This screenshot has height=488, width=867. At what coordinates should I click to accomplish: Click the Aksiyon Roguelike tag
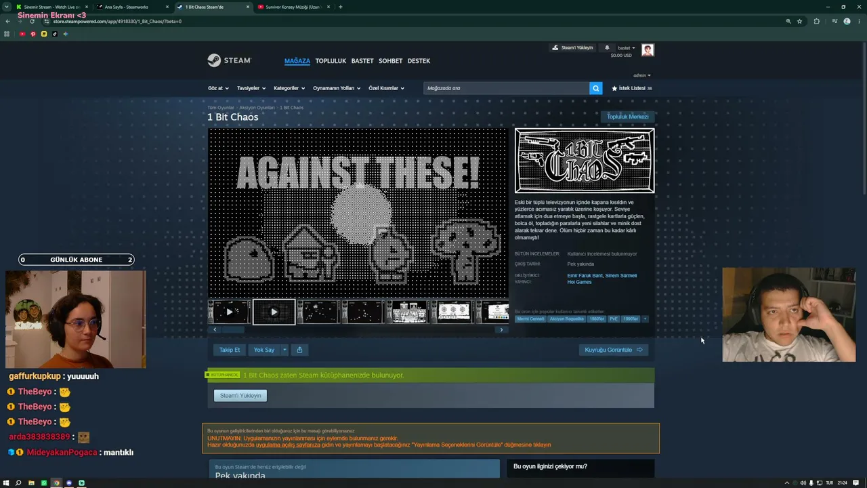tap(566, 319)
